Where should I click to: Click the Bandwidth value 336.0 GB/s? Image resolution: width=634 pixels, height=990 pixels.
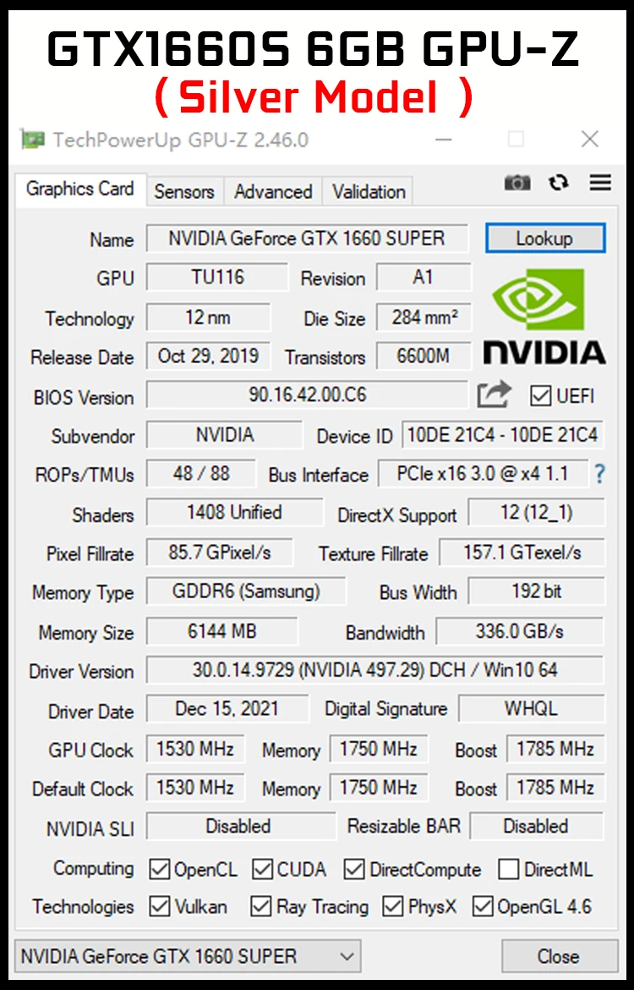[x=520, y=631]
